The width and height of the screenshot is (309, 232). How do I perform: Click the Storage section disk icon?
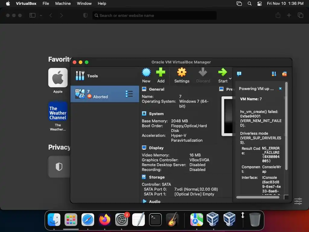pos(144,177)
